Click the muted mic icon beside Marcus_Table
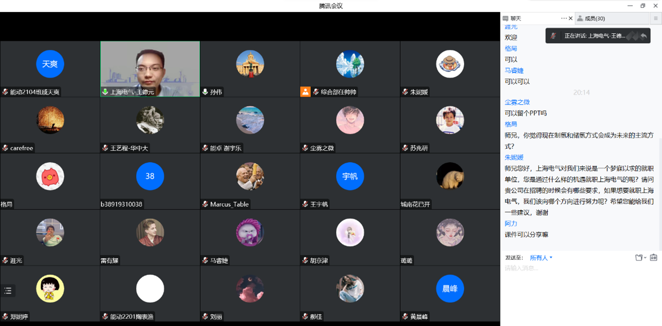662x326 pixels. pyautogui.click(x=205, y=204)
